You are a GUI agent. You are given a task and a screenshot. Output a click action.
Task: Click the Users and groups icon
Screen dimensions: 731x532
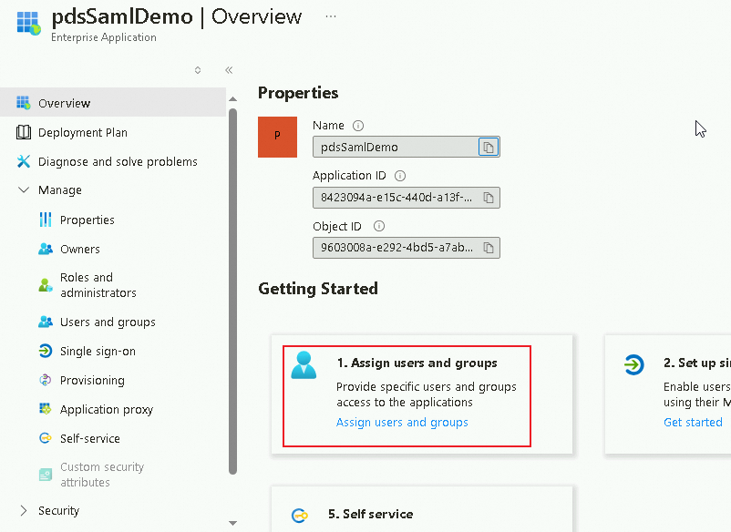(x=46, y=322)
